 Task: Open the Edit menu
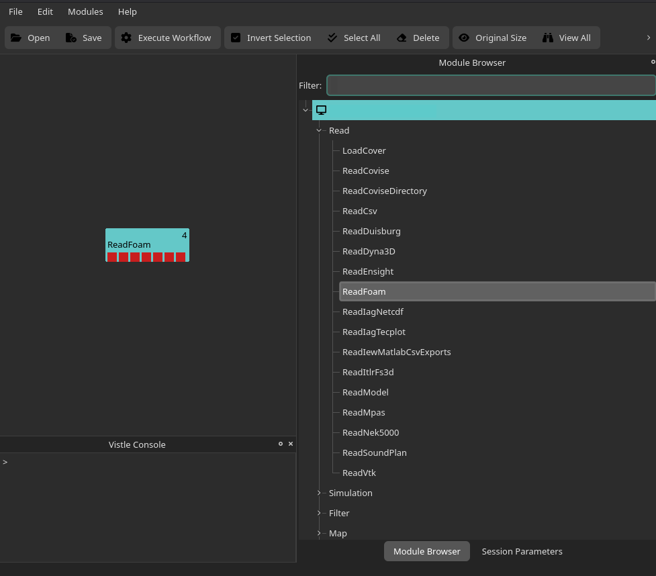point(45,11)
